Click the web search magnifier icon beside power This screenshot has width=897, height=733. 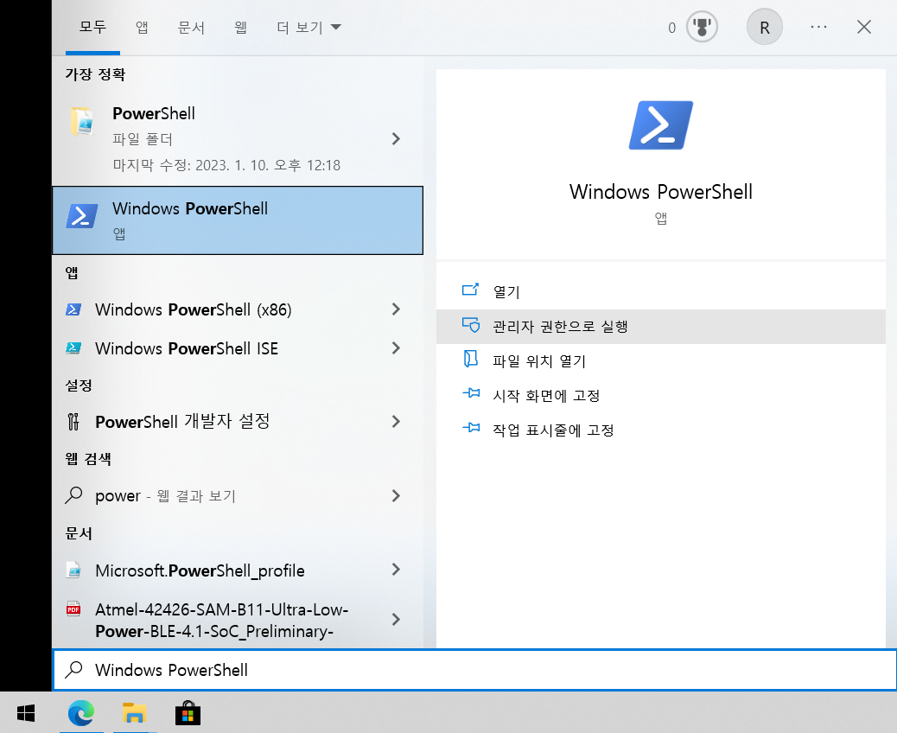[73, 495]
